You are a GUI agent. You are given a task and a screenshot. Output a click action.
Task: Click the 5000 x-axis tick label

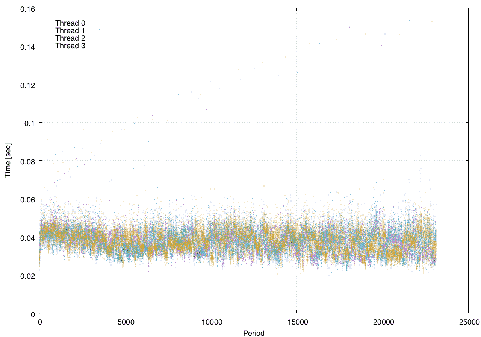coord(125,322)
